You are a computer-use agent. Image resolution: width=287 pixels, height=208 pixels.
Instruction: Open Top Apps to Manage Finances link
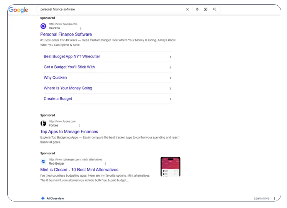pyautogui.click(x=69, y=131)
